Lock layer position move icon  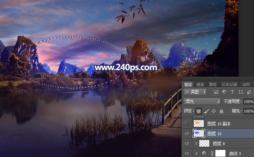click(x=214, y=111)
